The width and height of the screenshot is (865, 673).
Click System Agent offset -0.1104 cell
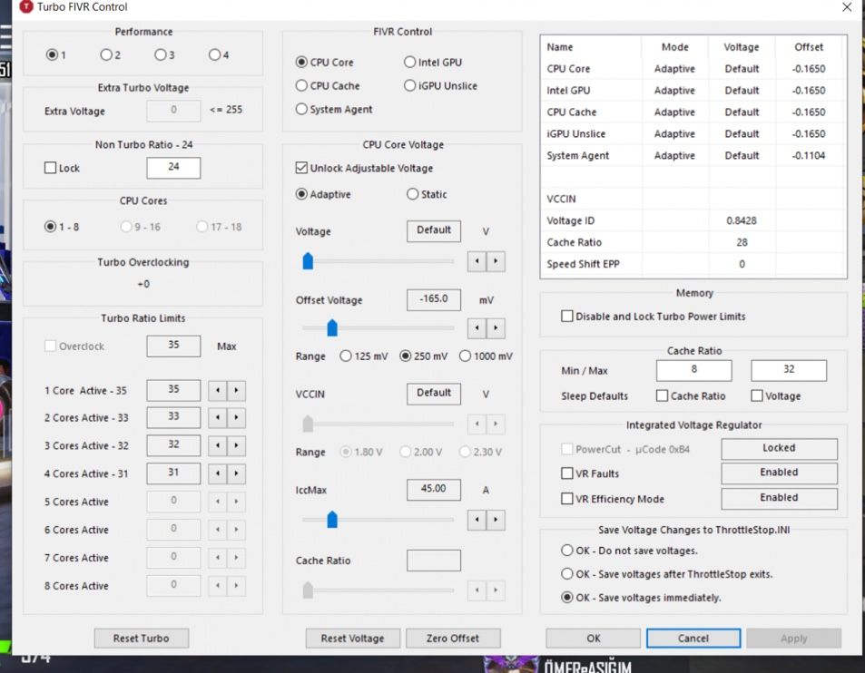[x=809, y=155]
